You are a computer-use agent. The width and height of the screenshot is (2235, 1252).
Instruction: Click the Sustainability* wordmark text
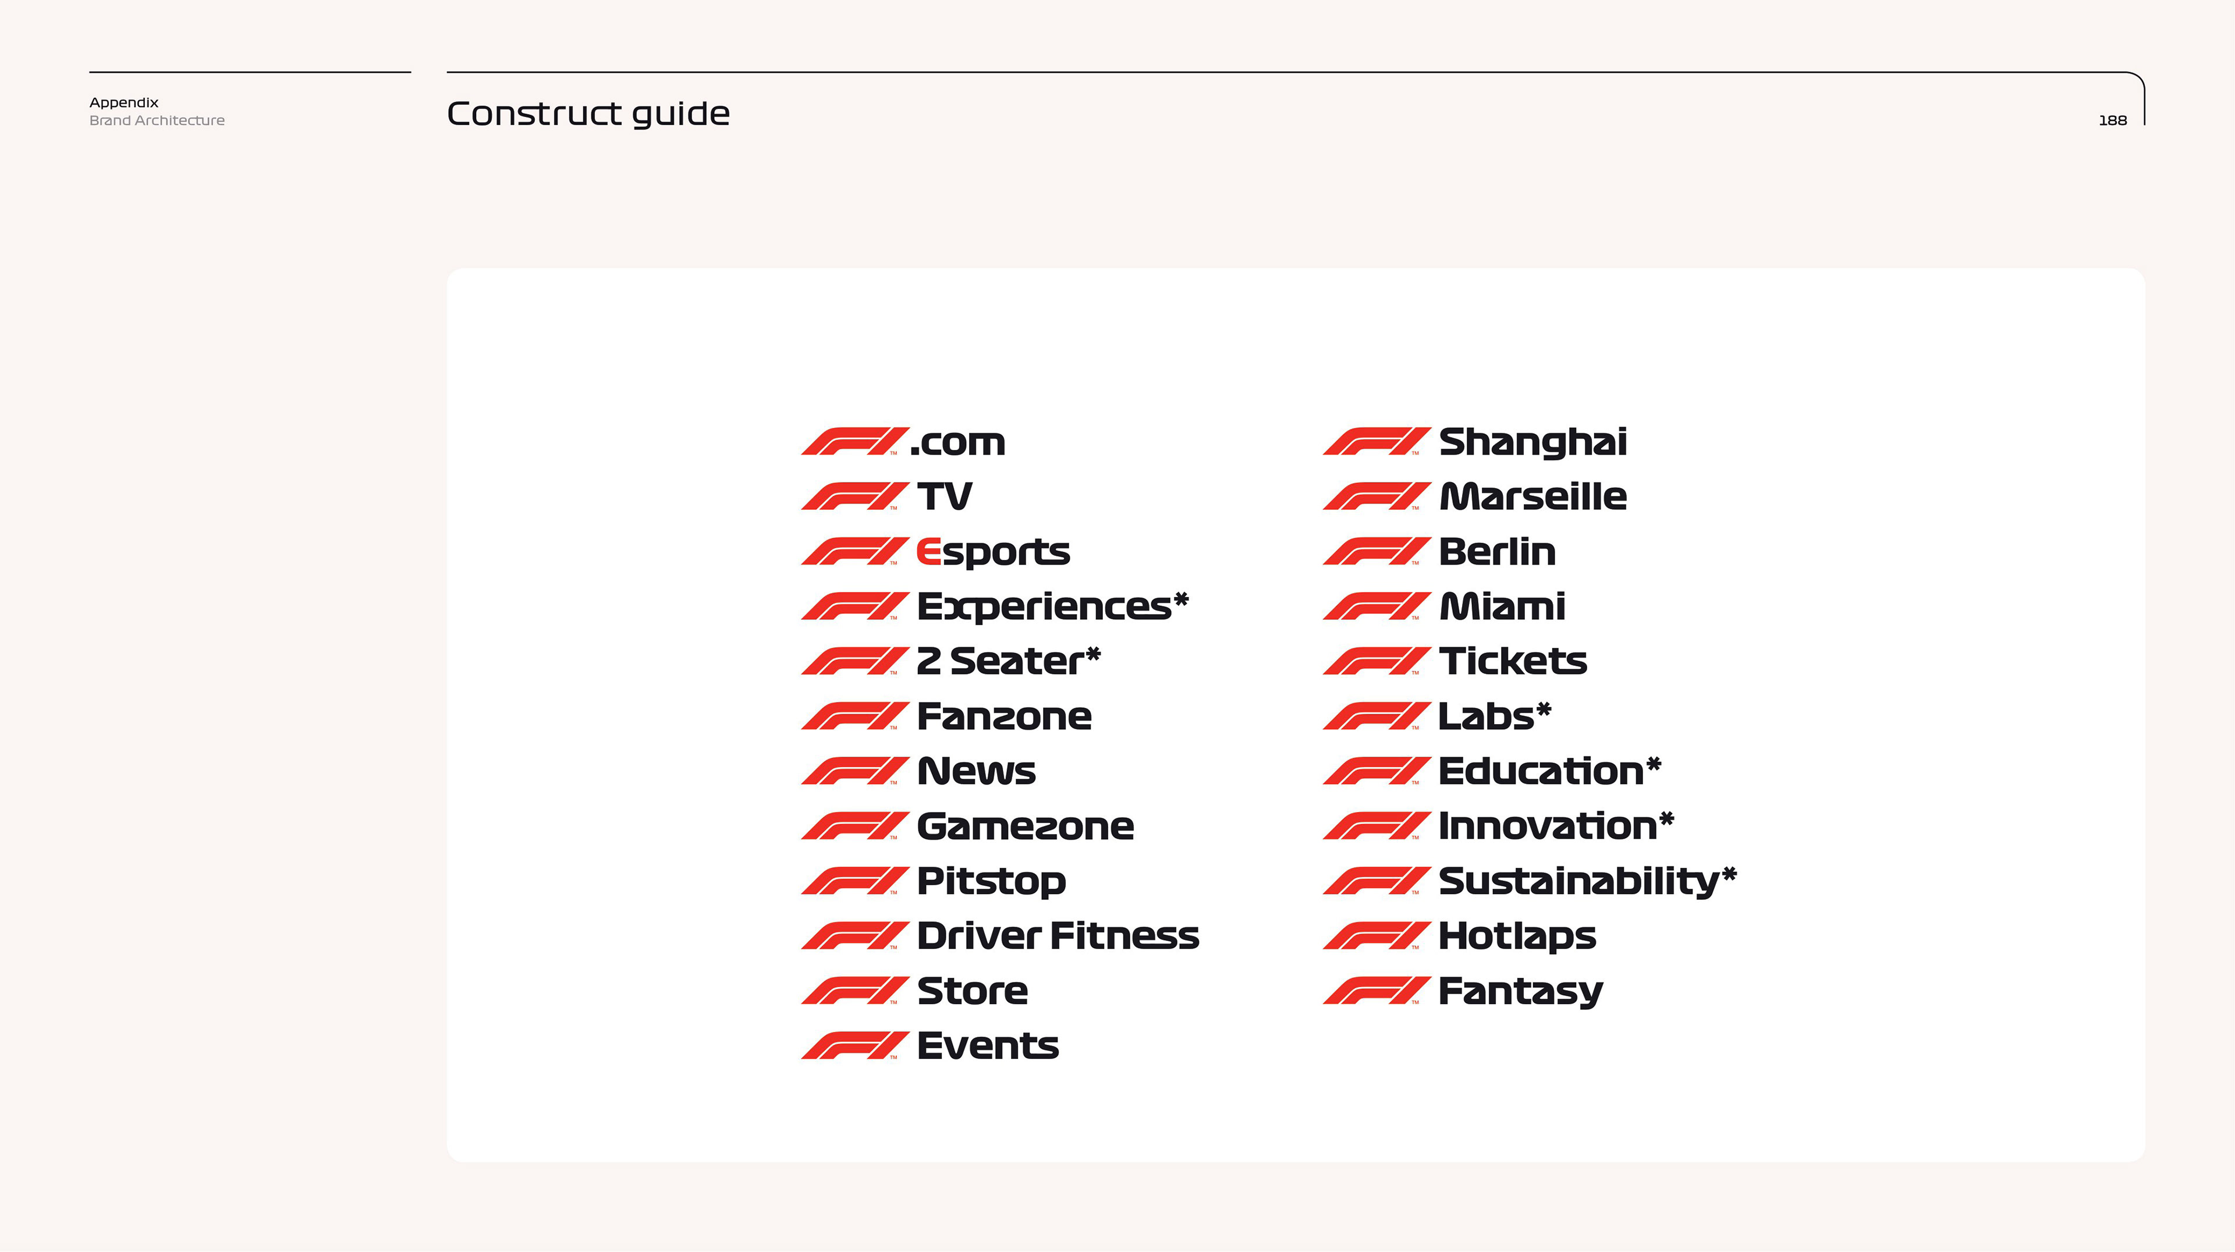1586,881
